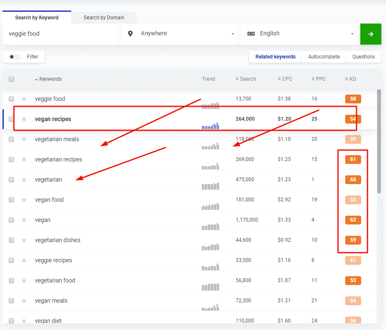Open the vegan recipes keyword

53,119
